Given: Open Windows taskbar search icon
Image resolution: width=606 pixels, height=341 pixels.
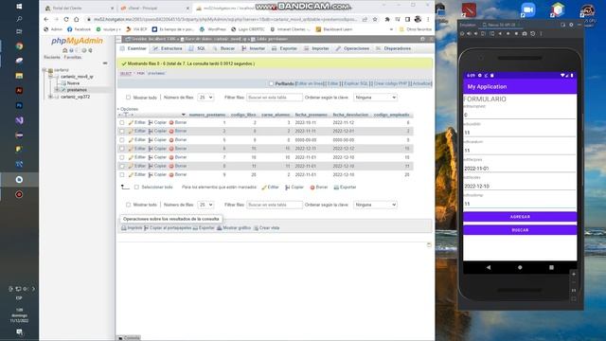Looking at the screenshot, I should tap(19, 19).
